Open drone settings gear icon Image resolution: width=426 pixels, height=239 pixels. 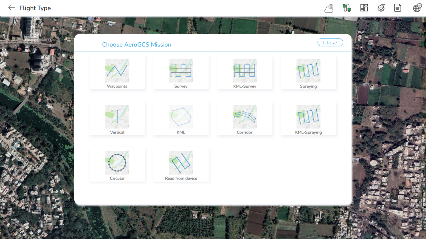pyautogui.click(x=381, y=8)
